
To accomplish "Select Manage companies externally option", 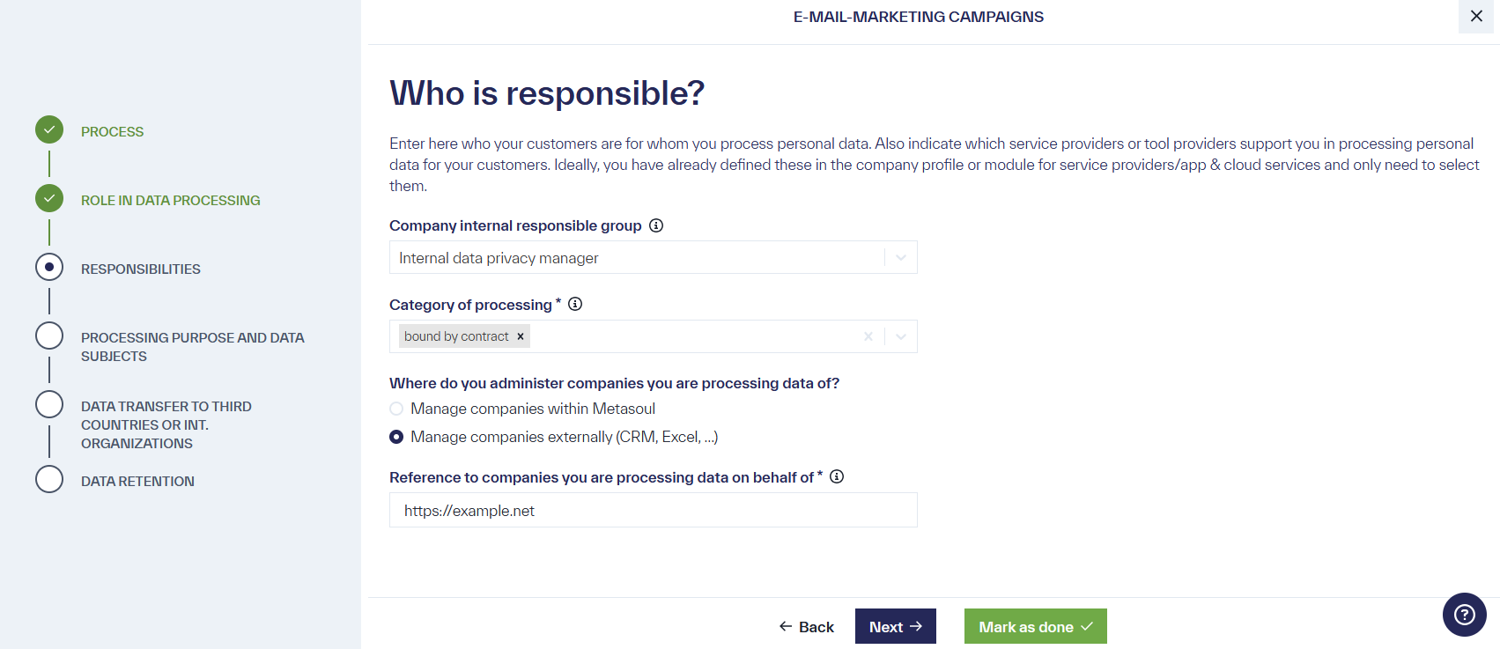I will (395, 437).
